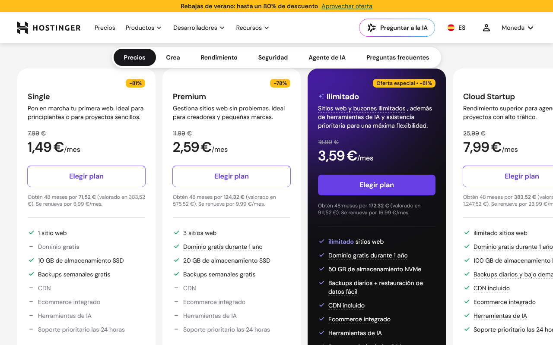The width and height of the screenshot is (553, 345).
Task: Click 'Sitios web y buzones ilimitados' underlined text
Action: (362, 108)
